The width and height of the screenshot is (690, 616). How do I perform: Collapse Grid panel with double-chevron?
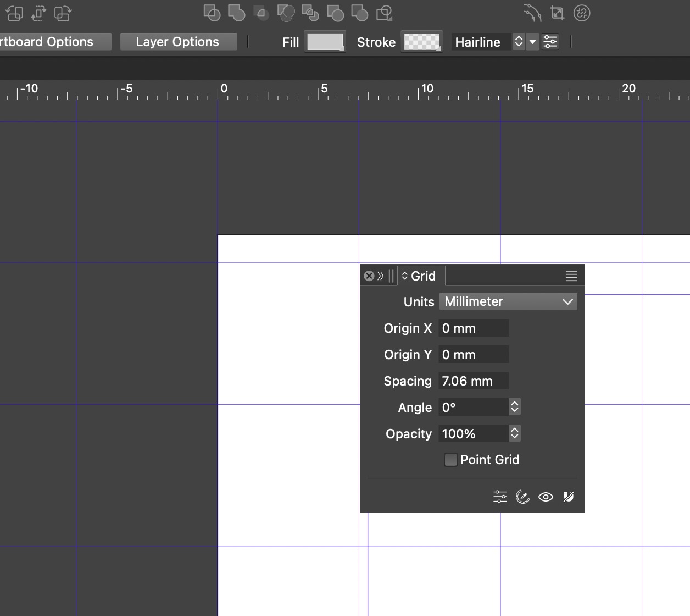point(380,276)
